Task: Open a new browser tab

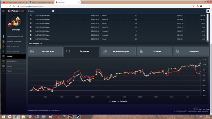Action: pyautogui.click(x=83, y=2)
